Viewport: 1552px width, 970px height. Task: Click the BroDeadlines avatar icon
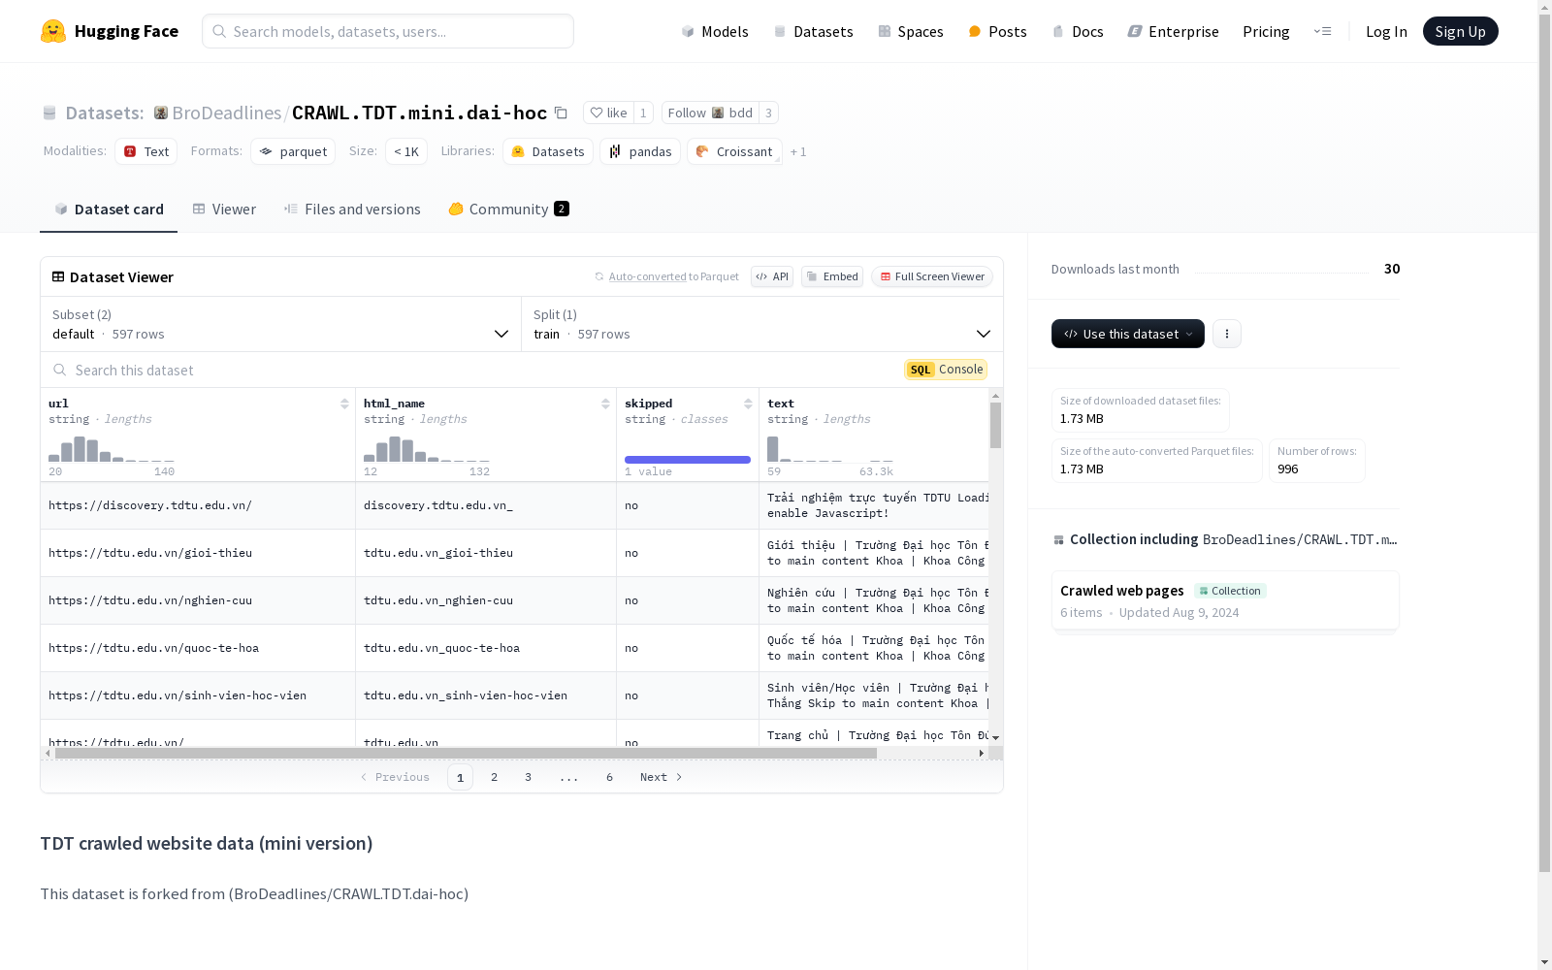coord(161,113)
